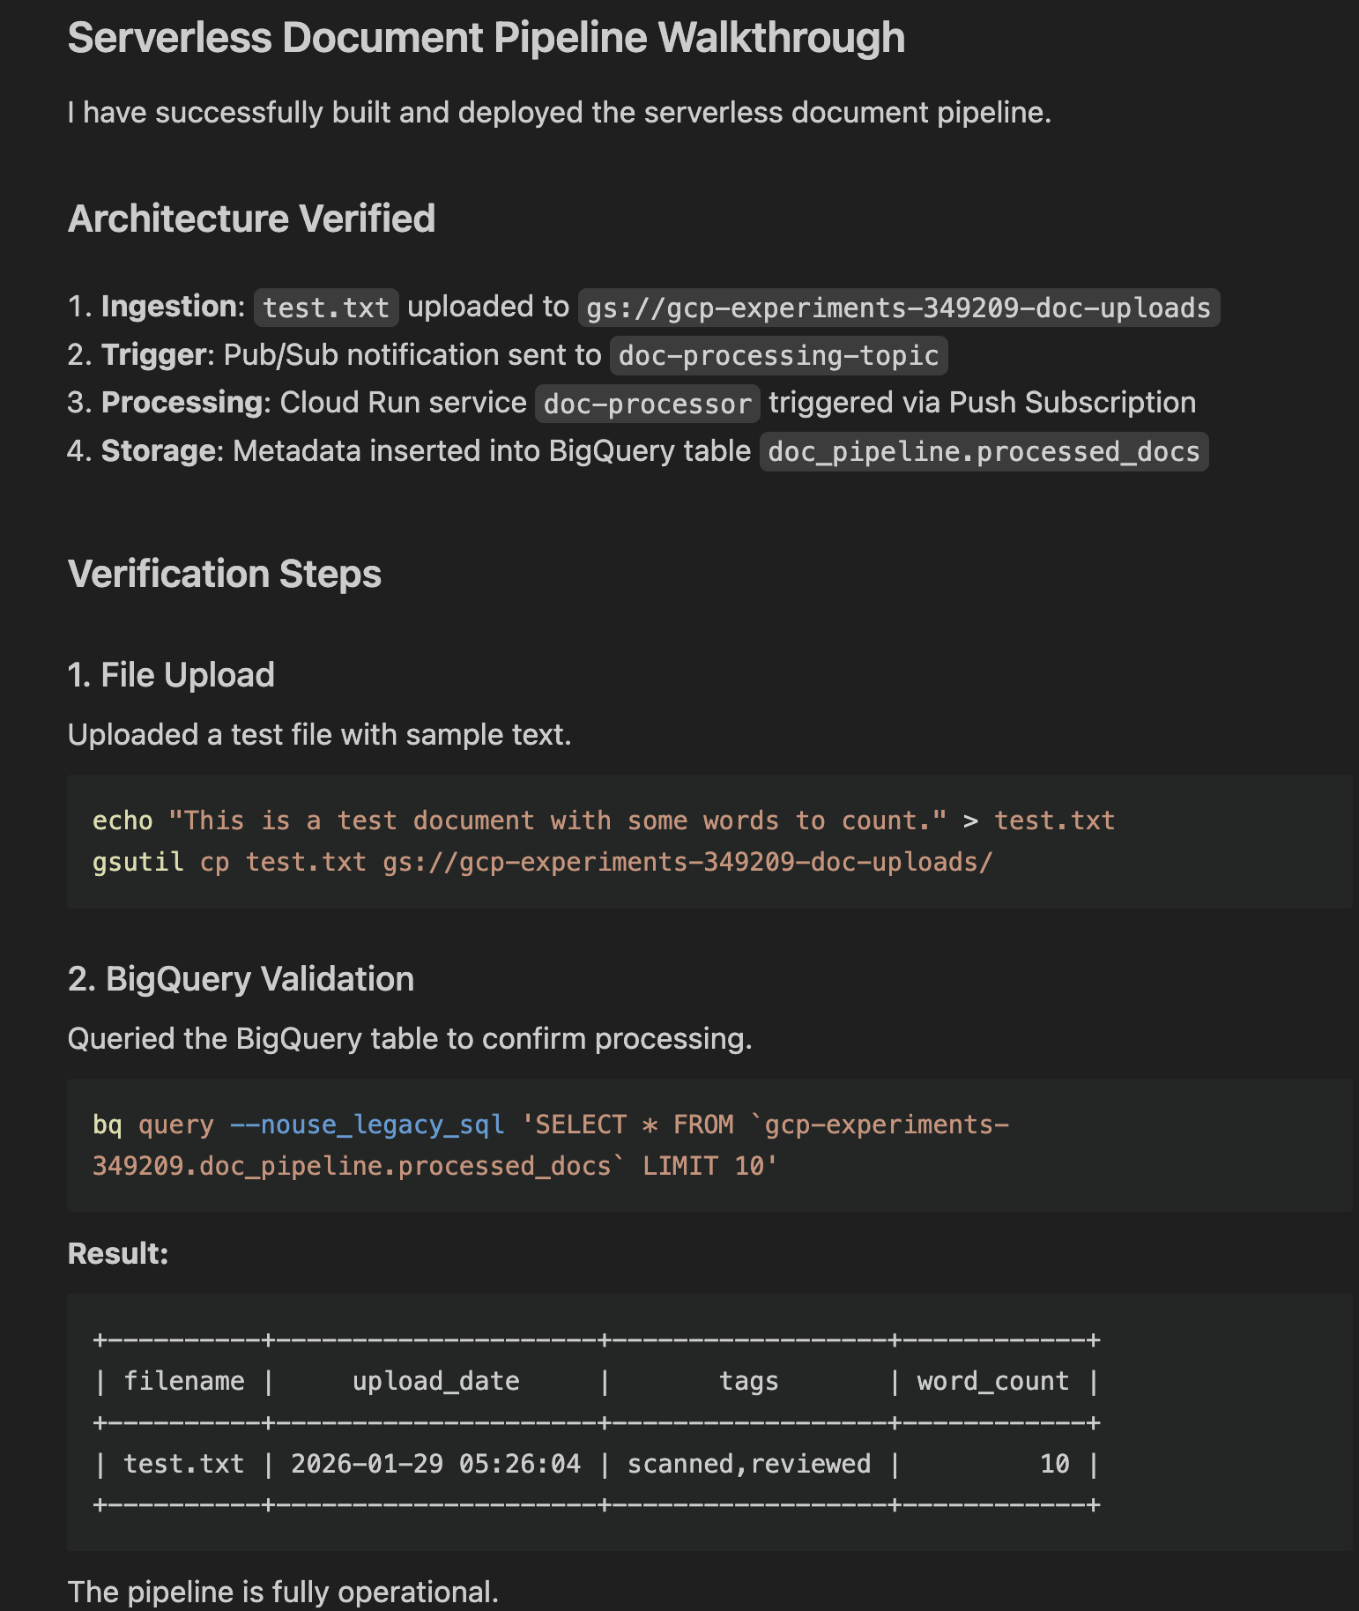Click the doc-processing-topic inline code

(778, 355)
